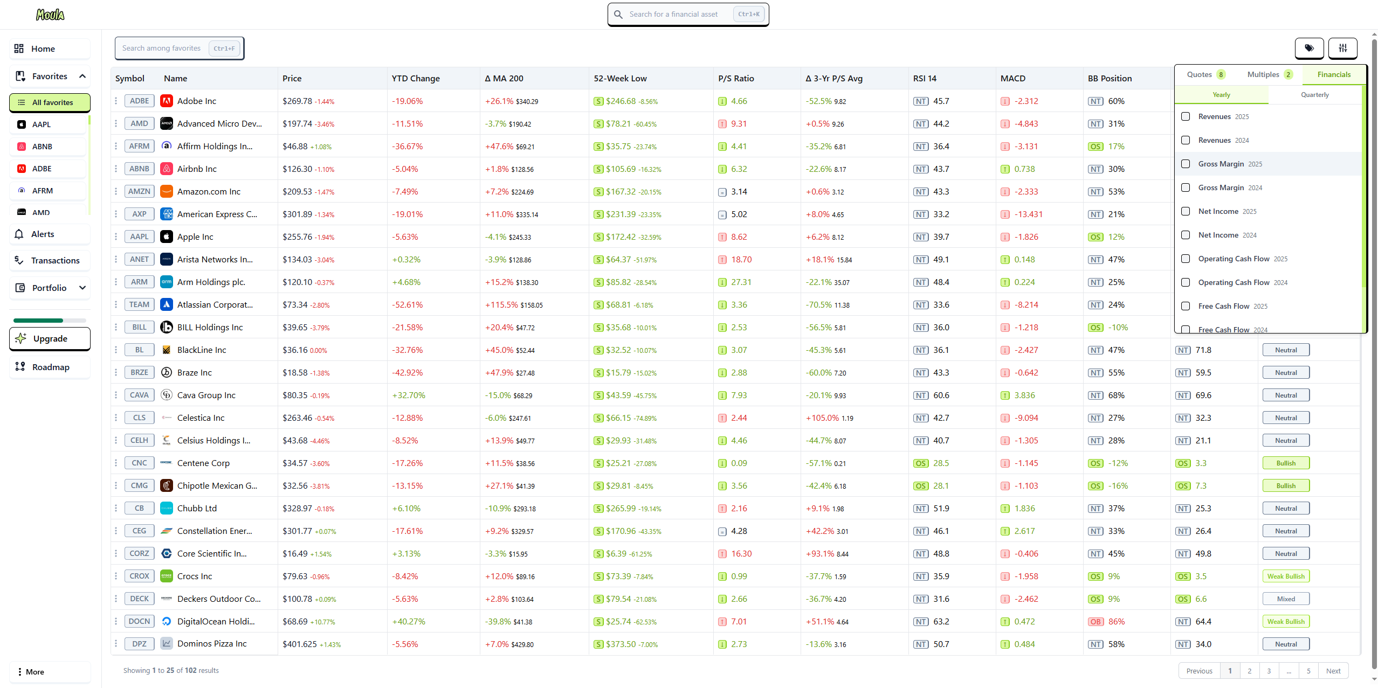Open the ADBE symbol tag link
Image resolution: width=1378 pixels, height=688 pixels.
[x=139, y=101]
